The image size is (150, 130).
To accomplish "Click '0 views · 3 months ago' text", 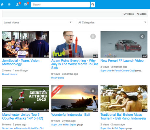I will click(65, 74).
